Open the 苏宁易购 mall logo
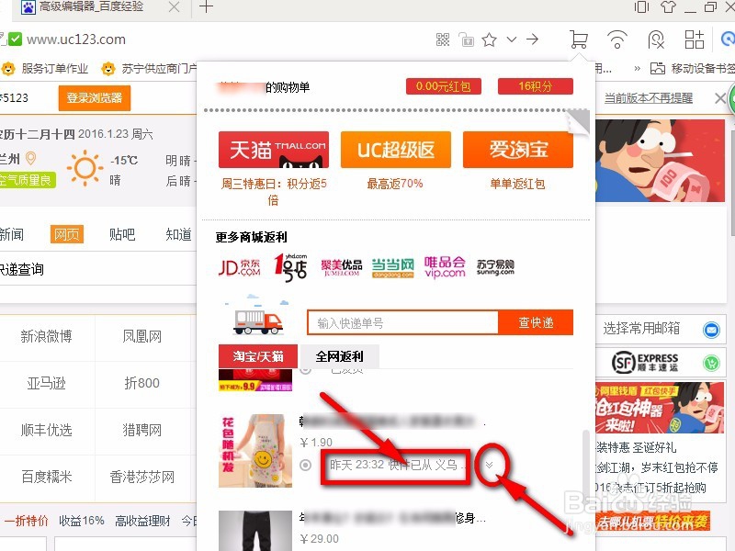735x551 pixels. point(495,267)
